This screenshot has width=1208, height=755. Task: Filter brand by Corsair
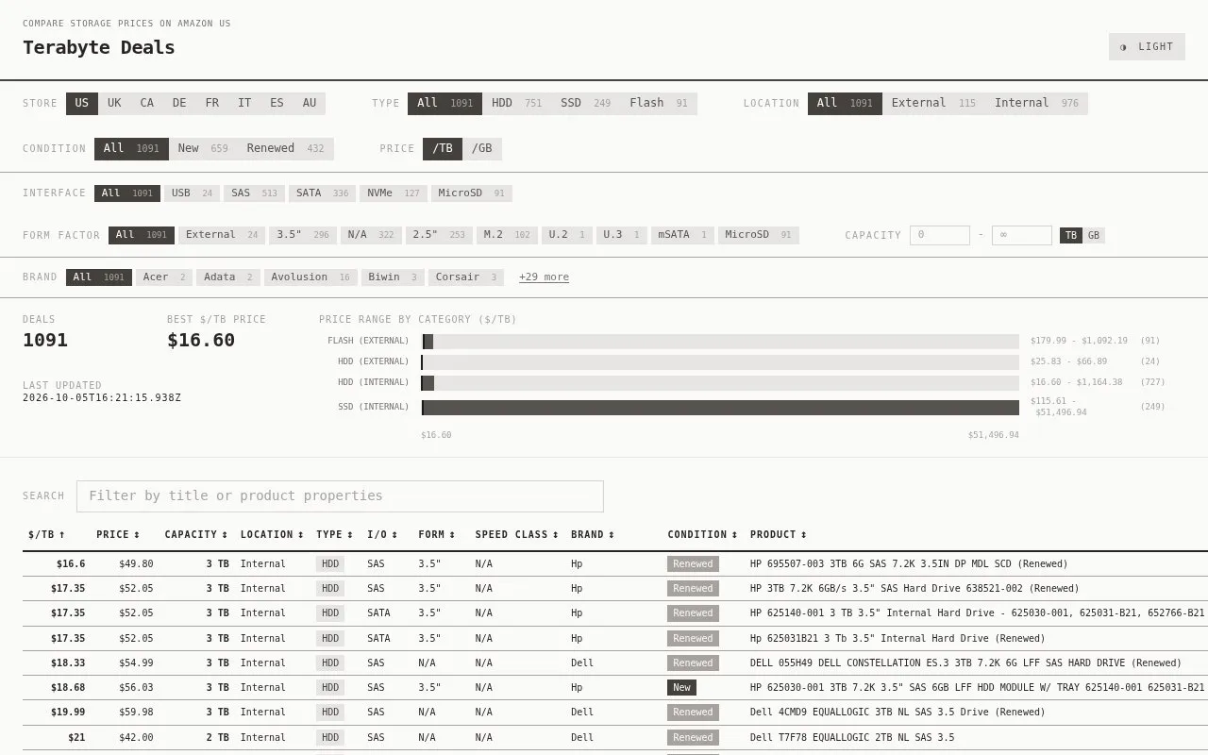pos(466,277)
